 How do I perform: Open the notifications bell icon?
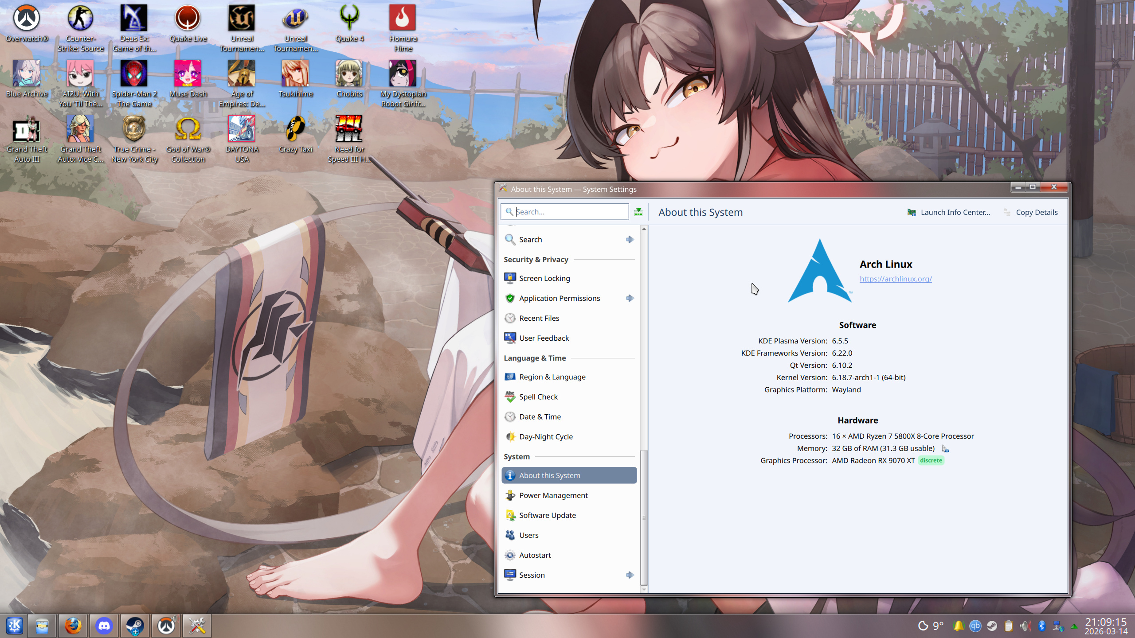click(x=959, y=626)
